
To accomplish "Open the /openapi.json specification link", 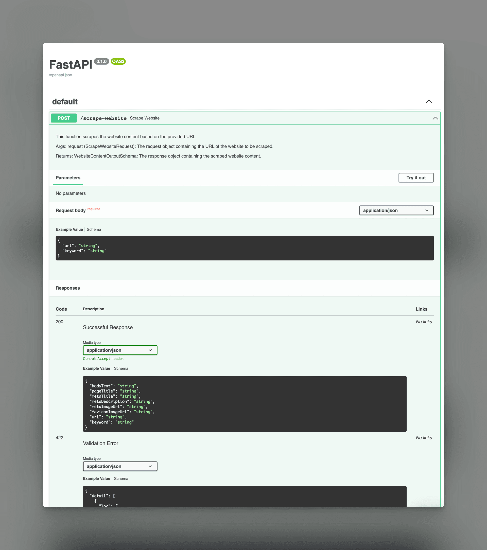I will 60,75.
